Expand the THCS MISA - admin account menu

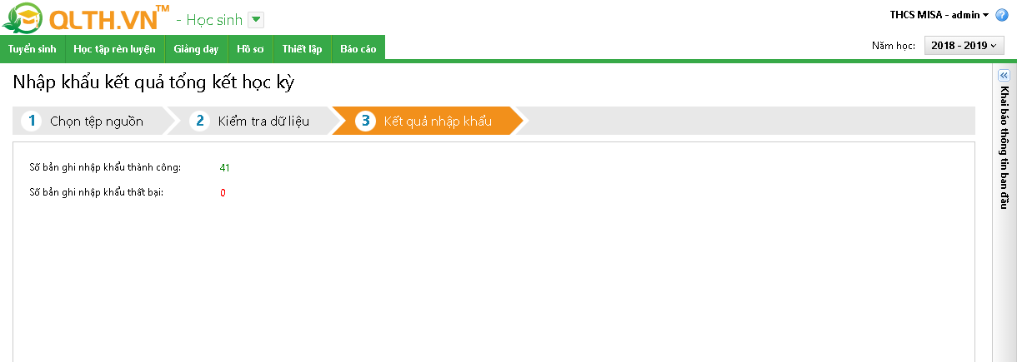(939, 15)
